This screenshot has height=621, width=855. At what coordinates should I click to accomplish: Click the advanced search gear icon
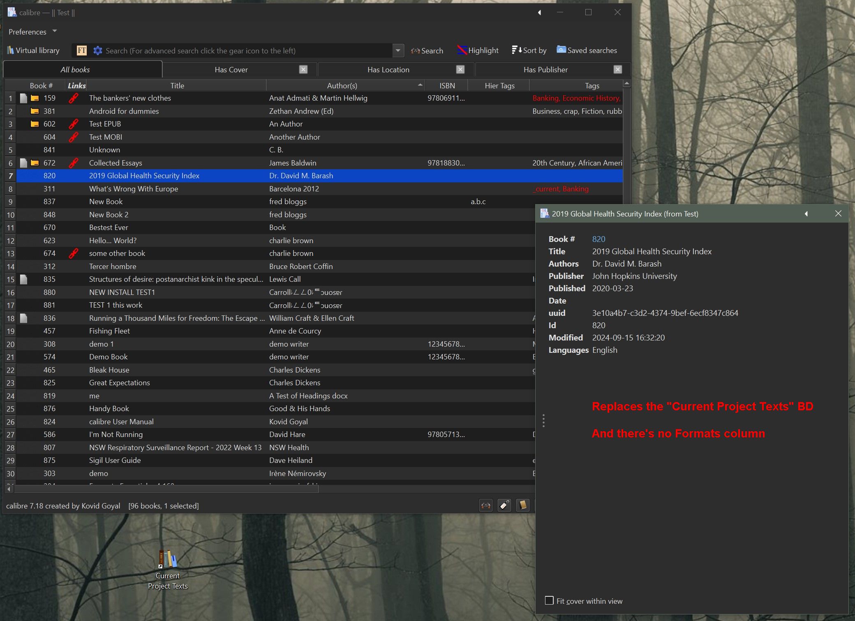pos(97,51)
